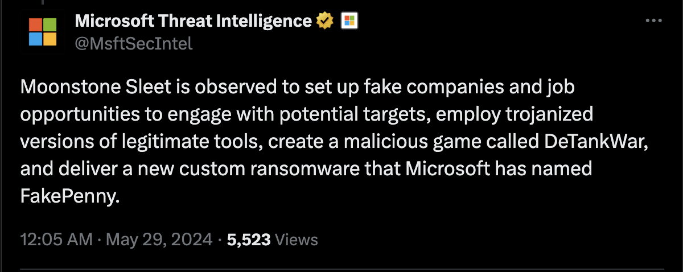The height and width of the screenshot is (272, 683).
Task: Click the Microsoft Threat Intelligence display name
Action: pos(194,22)
